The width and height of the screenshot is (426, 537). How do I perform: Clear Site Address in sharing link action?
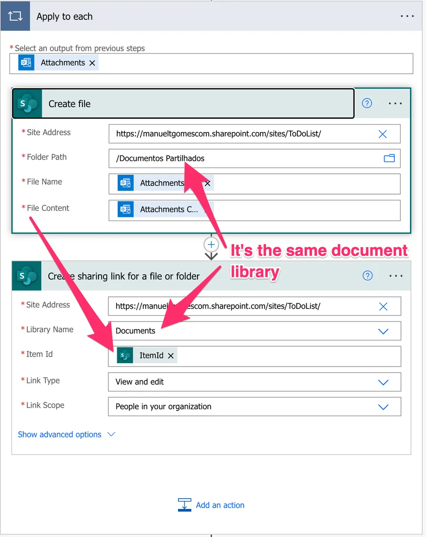tap(383, 306)
